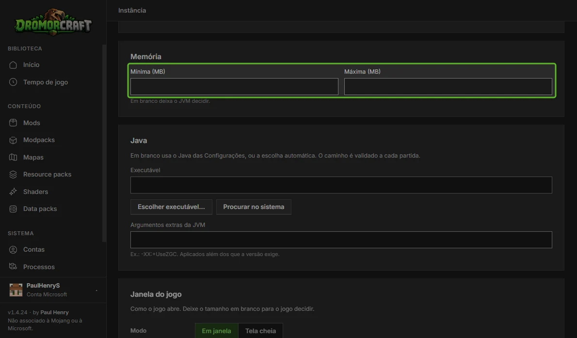
Task: Click the Contas user icon
Action: [x=13, y=250]
